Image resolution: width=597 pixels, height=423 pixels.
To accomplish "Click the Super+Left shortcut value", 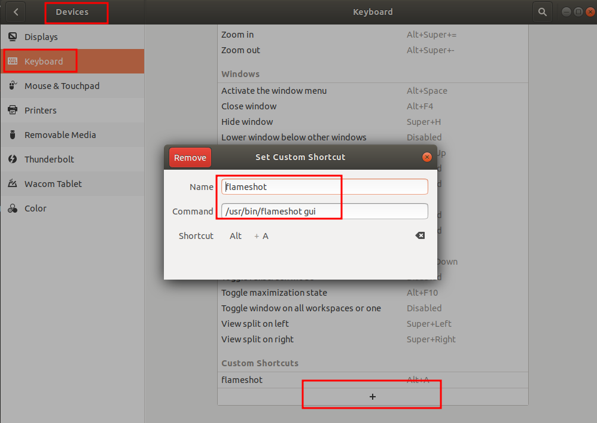I will point(429,324).
